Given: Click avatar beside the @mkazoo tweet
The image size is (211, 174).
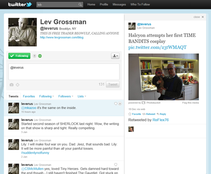Looking at the screenshot, I should pyautogui.click(x=14, y=108).
